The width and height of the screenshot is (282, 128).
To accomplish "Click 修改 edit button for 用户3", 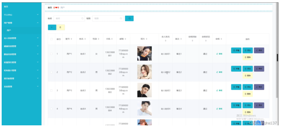I will click(x=259, y=87).
